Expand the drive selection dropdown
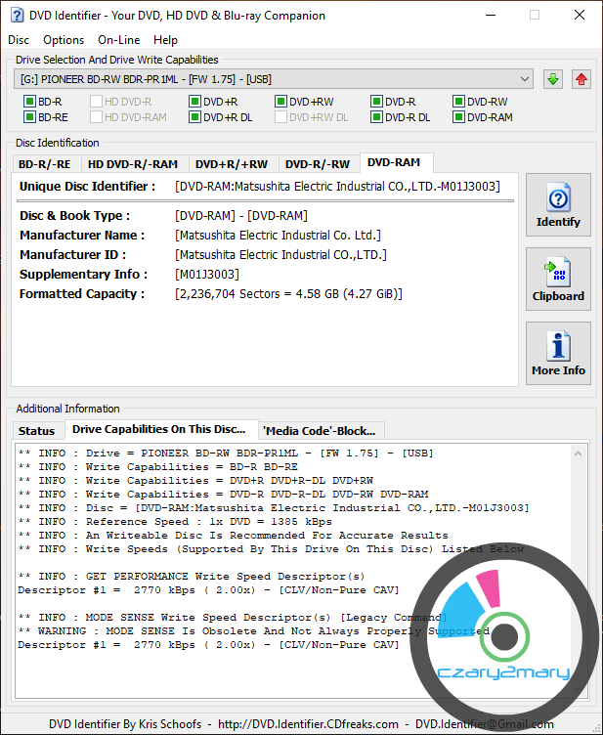 tap(524, 78)
